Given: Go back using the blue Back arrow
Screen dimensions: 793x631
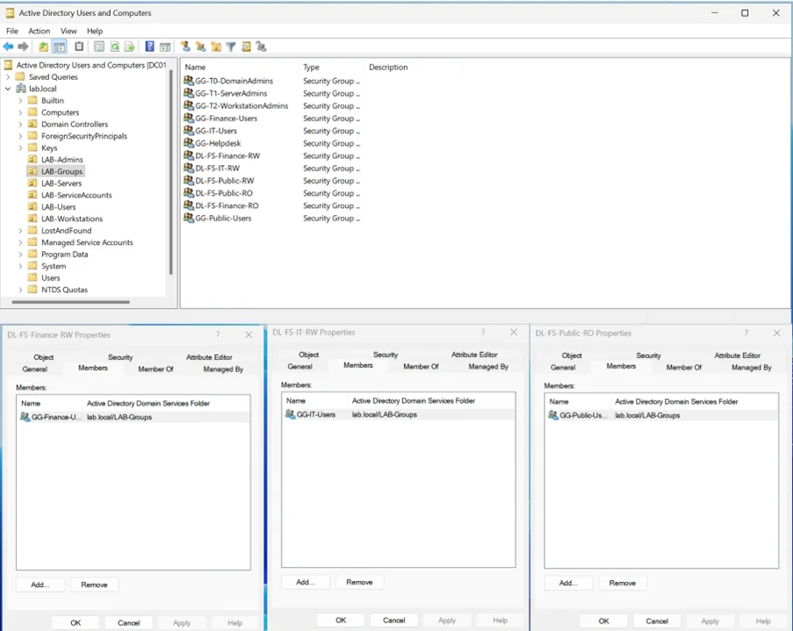Looking at the screenshot, I should coord(8,47).
